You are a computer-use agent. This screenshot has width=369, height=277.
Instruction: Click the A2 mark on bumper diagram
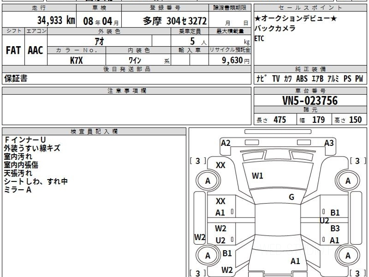click(x=226, y=143)
